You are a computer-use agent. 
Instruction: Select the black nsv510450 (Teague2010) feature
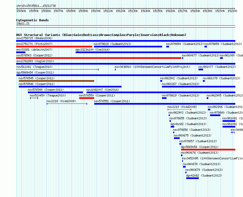click(34, 98)
